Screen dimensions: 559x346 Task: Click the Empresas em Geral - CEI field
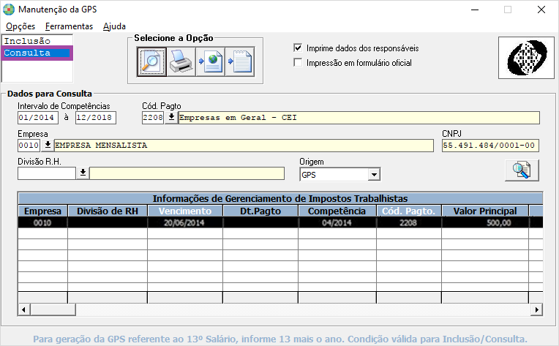click(359, 118)
